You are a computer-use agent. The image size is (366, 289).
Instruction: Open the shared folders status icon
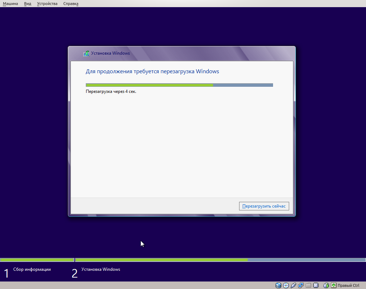tap(308, 285)
